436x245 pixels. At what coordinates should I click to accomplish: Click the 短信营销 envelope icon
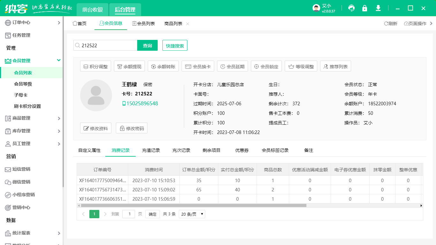(x=8, y=169)
